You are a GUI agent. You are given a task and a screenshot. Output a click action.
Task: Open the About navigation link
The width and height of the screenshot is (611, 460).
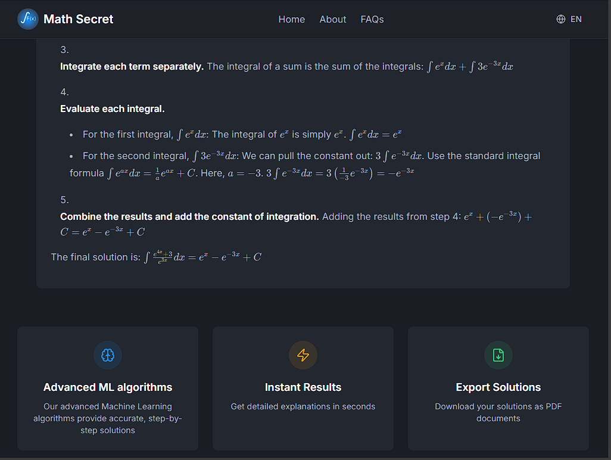pyautogui.click(x=333, y=19)
